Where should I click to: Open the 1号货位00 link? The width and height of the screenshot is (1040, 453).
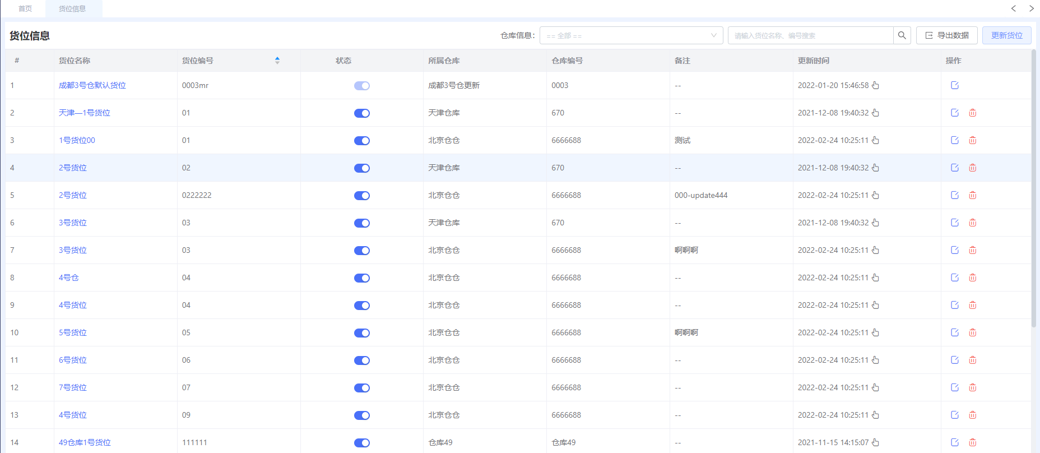[77, 140]
